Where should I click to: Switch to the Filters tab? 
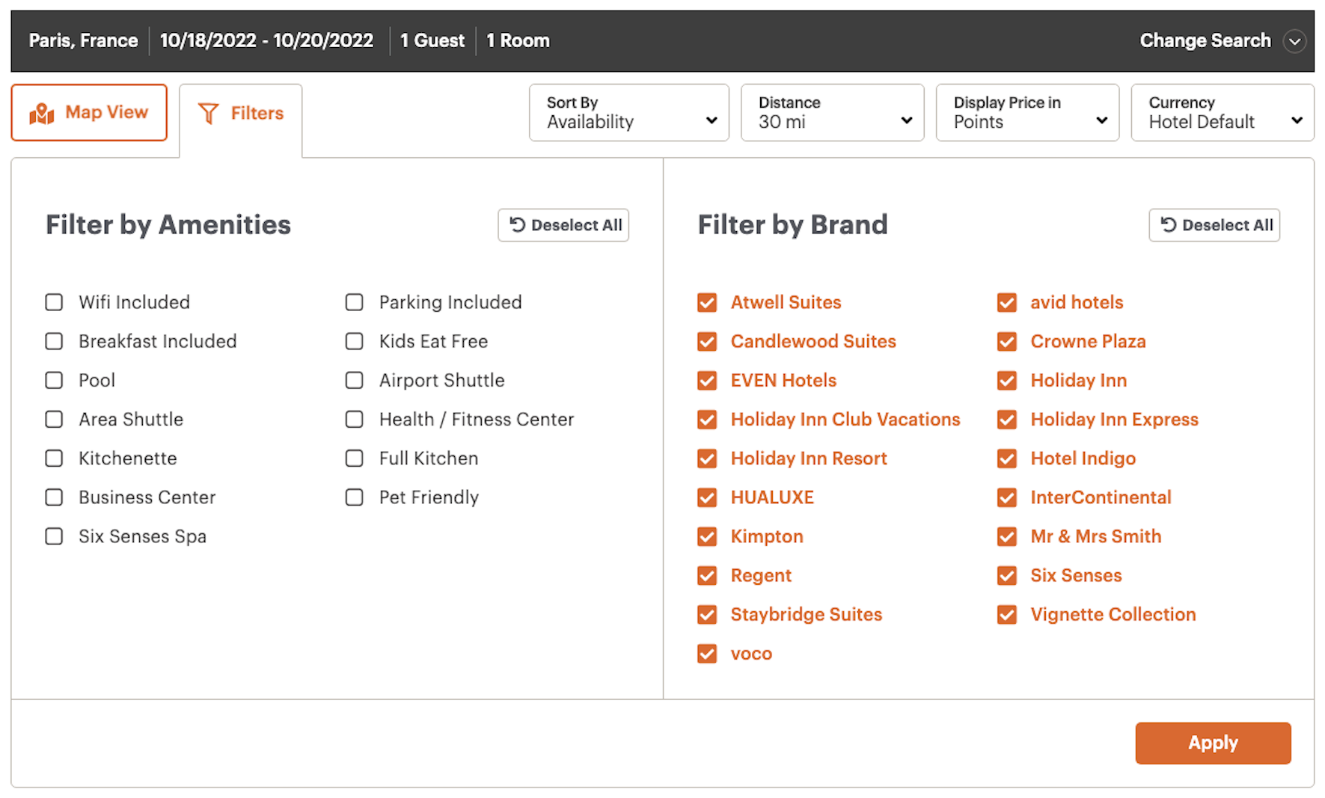coord(241,113)
